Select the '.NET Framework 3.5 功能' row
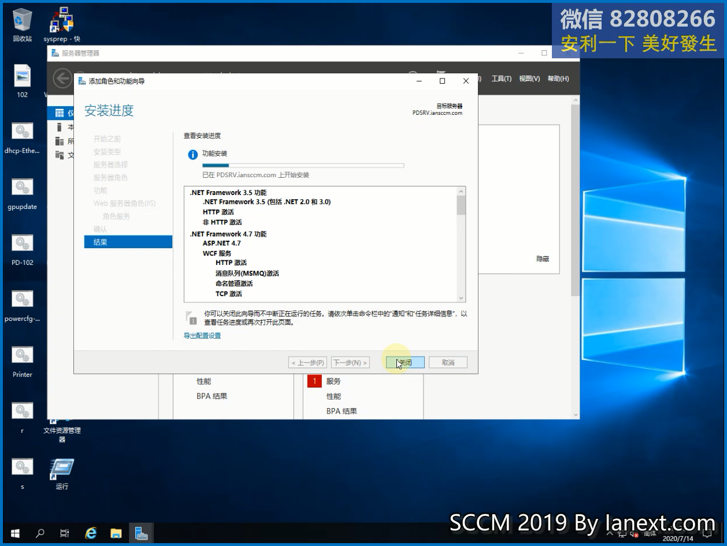The width and height of the screenshot is (727, 546). [x=228, y=192]
